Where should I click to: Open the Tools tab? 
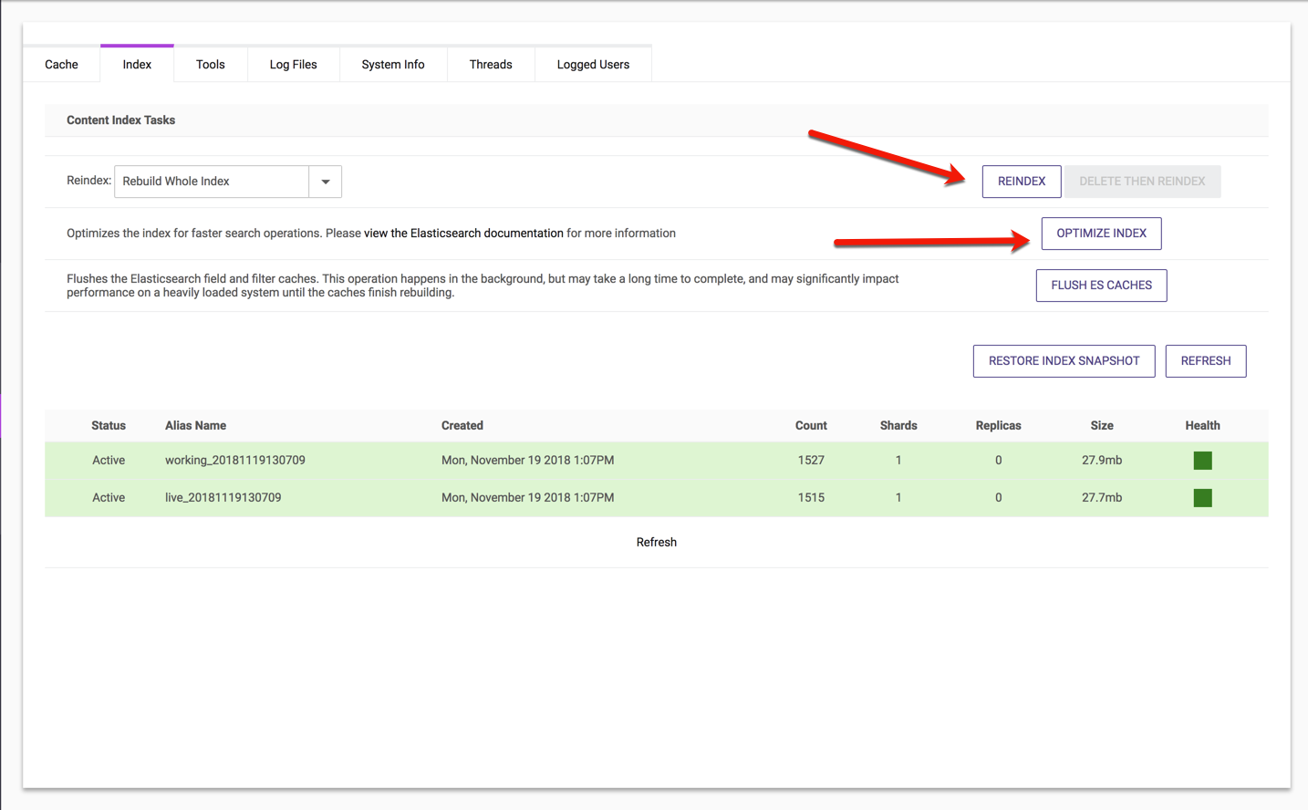(210, 65)
